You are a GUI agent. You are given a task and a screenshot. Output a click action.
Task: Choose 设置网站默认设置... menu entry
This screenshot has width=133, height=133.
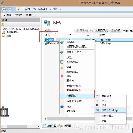[77, 47]
